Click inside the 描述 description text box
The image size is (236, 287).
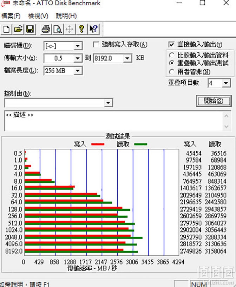click(113, 121)
